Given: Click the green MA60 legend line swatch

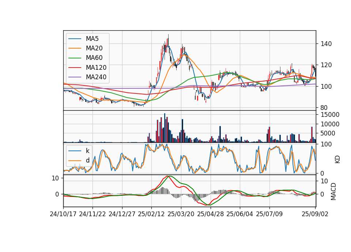Looking at the screenshot, I should [75, 58].
